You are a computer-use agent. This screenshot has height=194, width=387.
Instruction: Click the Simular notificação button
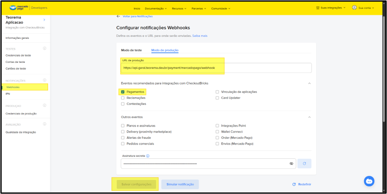180,184
